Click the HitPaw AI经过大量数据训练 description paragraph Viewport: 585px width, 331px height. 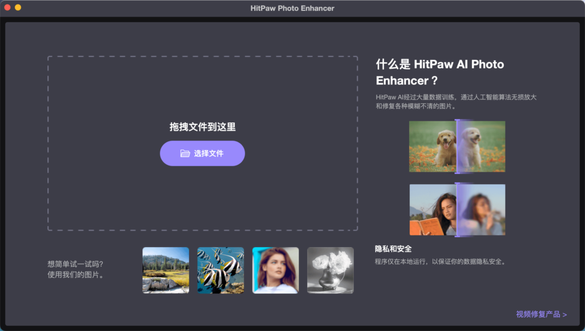pyautogui.click(x=456, y=102)
